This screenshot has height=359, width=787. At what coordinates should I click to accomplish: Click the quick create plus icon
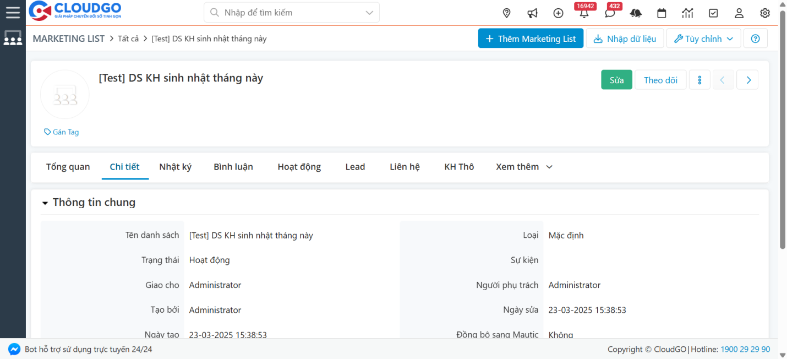[x=558, y=13]
